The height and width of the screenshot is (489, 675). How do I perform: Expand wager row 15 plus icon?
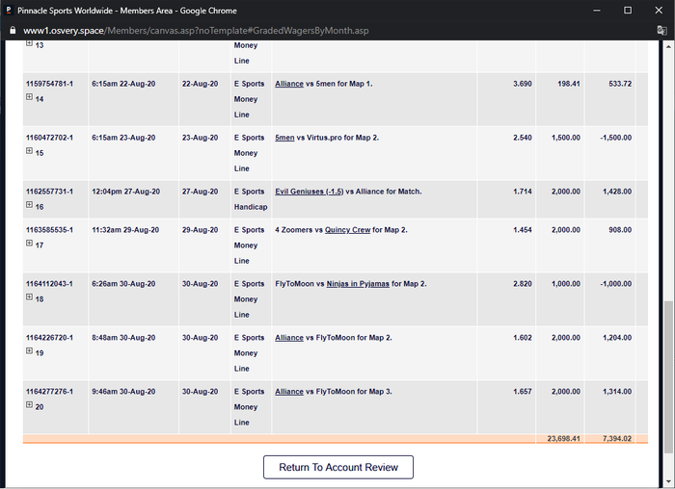[x=29, y=151]
